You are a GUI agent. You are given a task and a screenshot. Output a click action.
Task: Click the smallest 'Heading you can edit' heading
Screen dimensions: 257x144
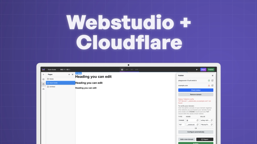tap(86, 88)
